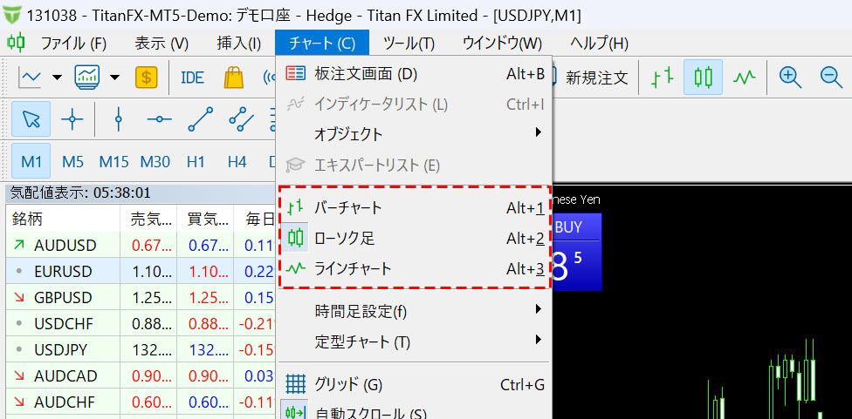Image resolution: width=852 pixels, height=419 pixels.
Task: Select the horizontal line tool
Action: (159, 118)
